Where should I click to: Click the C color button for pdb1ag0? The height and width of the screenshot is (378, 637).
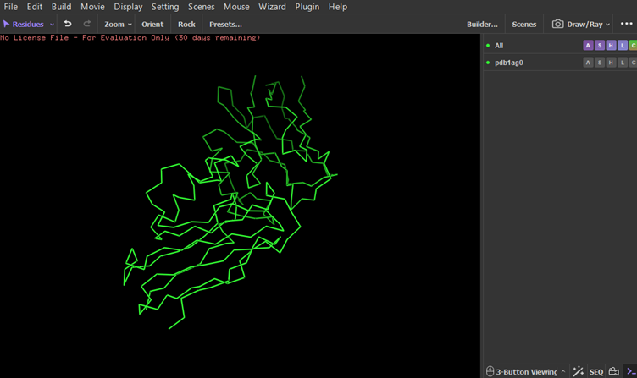633,63
